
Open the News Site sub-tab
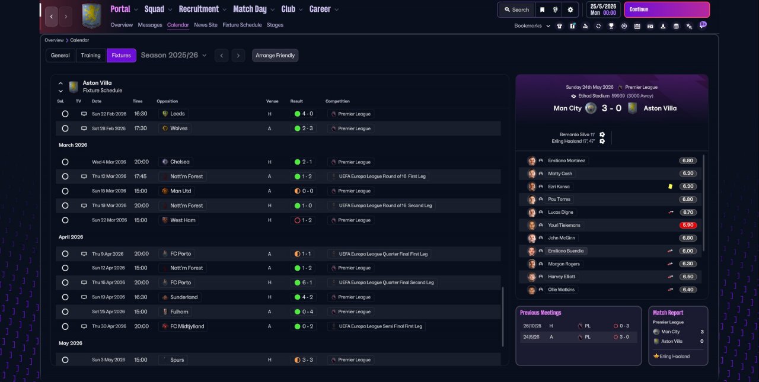click(x=206, y=25)
